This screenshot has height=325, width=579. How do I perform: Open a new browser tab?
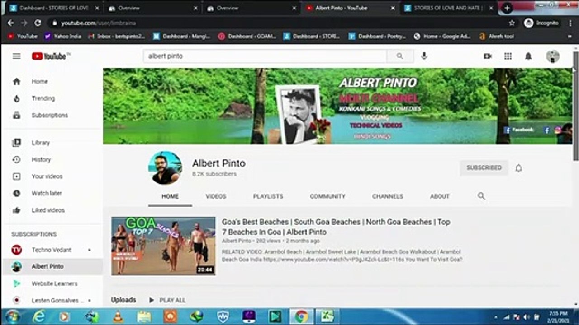point(507,8)
